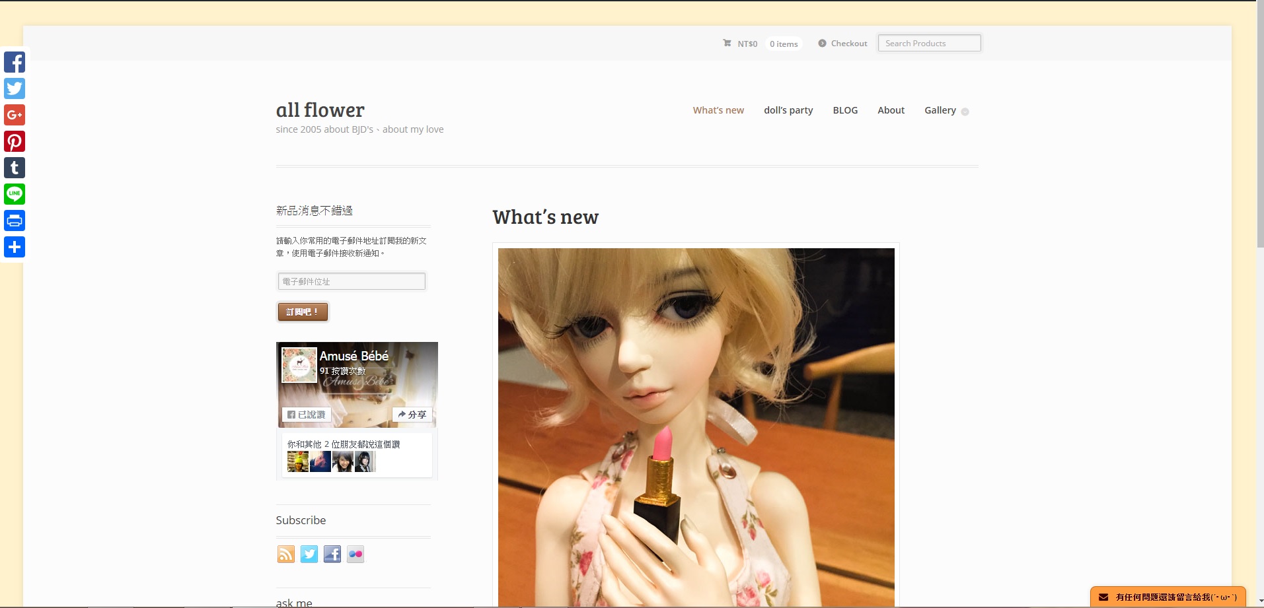1264x608 pixels.
Task: Expand the Gallery menu dropdown
Action: 946,110
